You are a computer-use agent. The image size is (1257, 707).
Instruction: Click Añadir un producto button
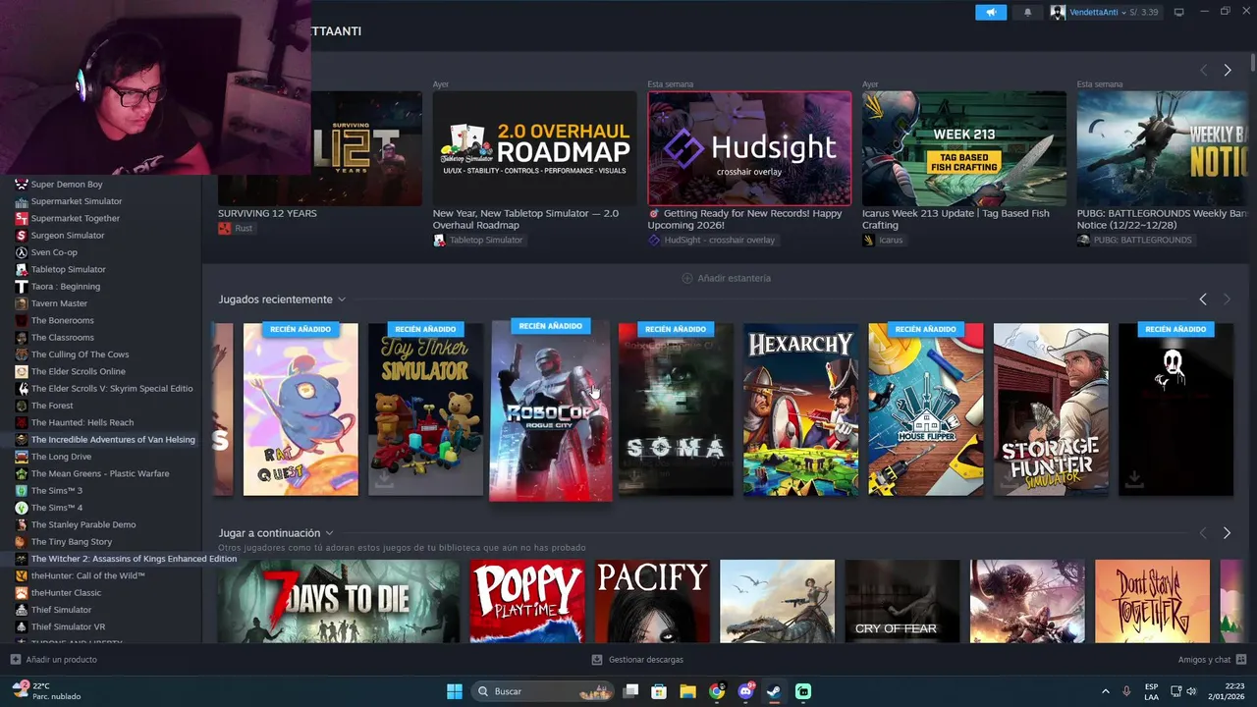[x=54, y=660]
